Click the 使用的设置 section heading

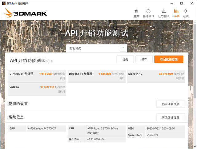(x=18, y=104)
